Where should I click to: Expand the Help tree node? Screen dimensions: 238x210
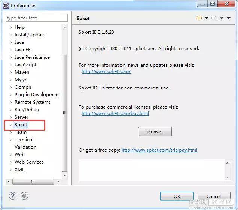click(10, 27)
